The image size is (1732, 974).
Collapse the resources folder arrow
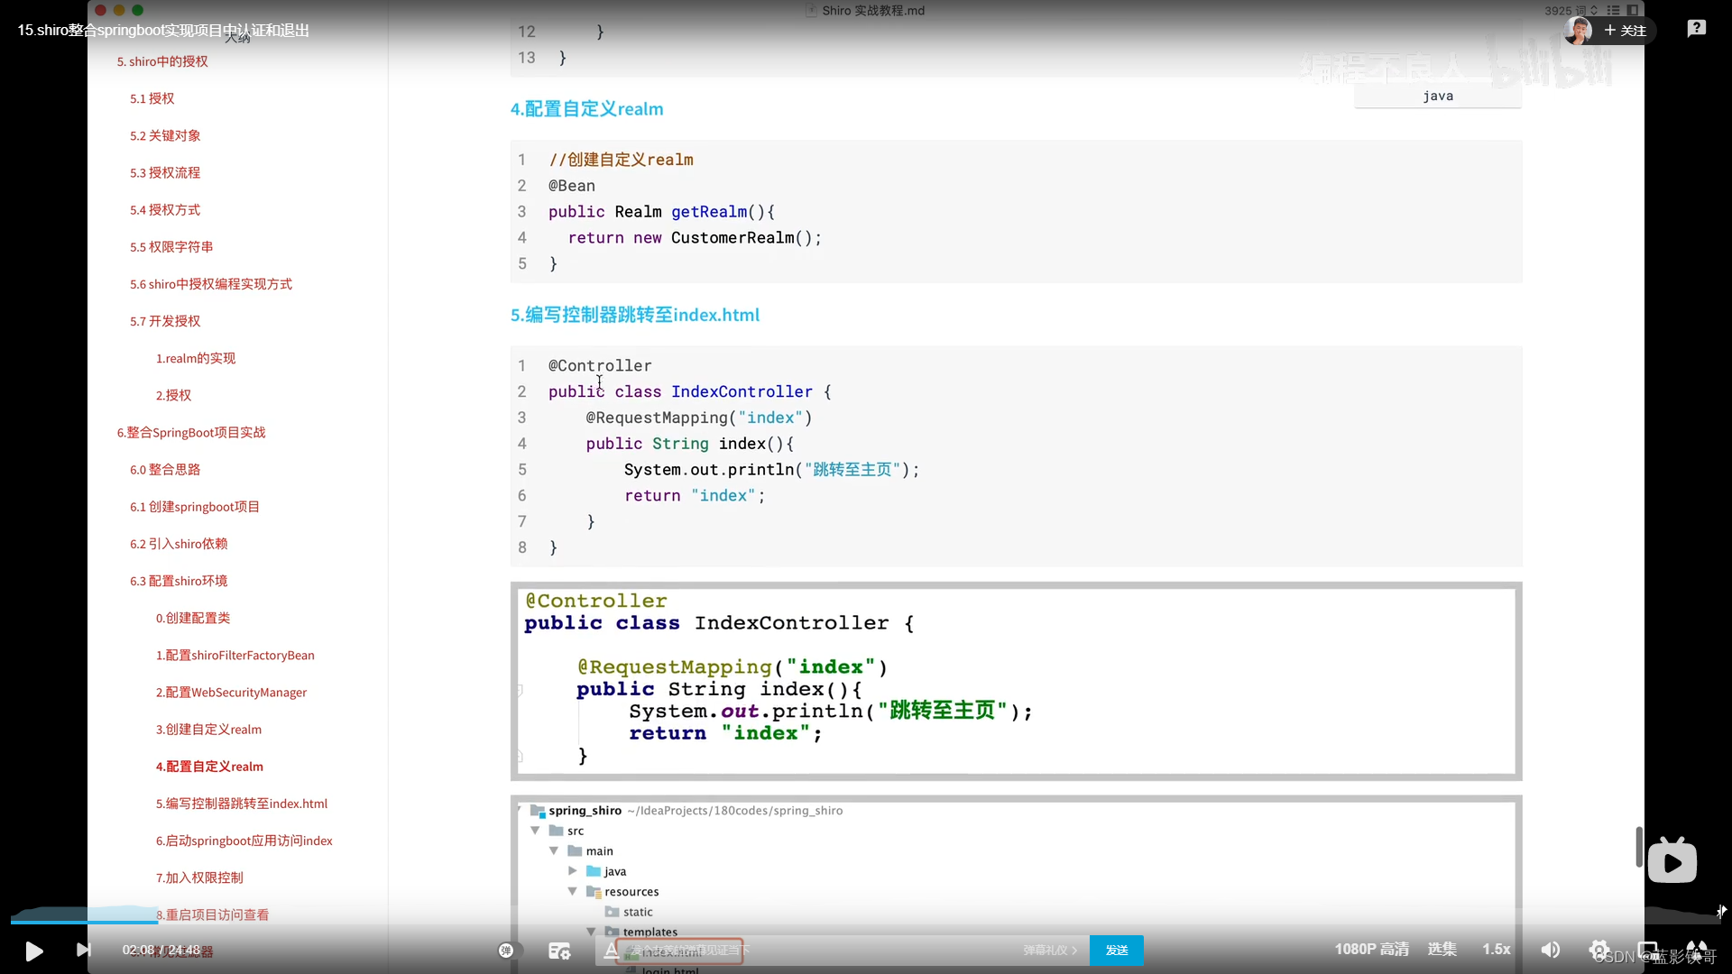[573, 891]
